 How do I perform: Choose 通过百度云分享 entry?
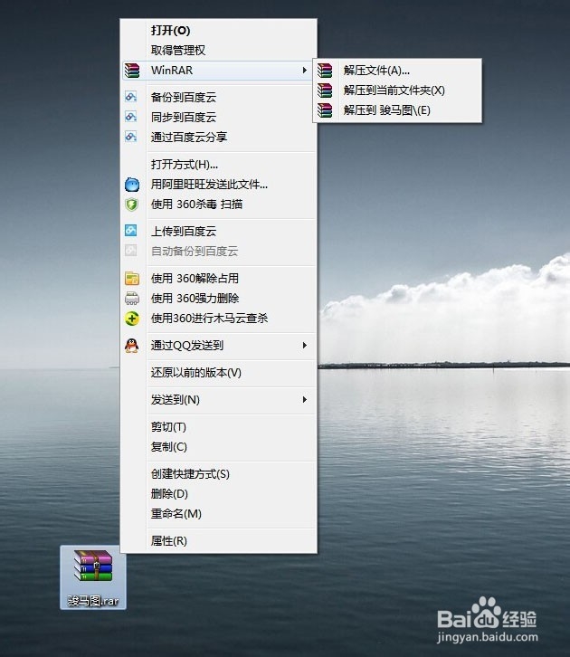coord(218,137)
